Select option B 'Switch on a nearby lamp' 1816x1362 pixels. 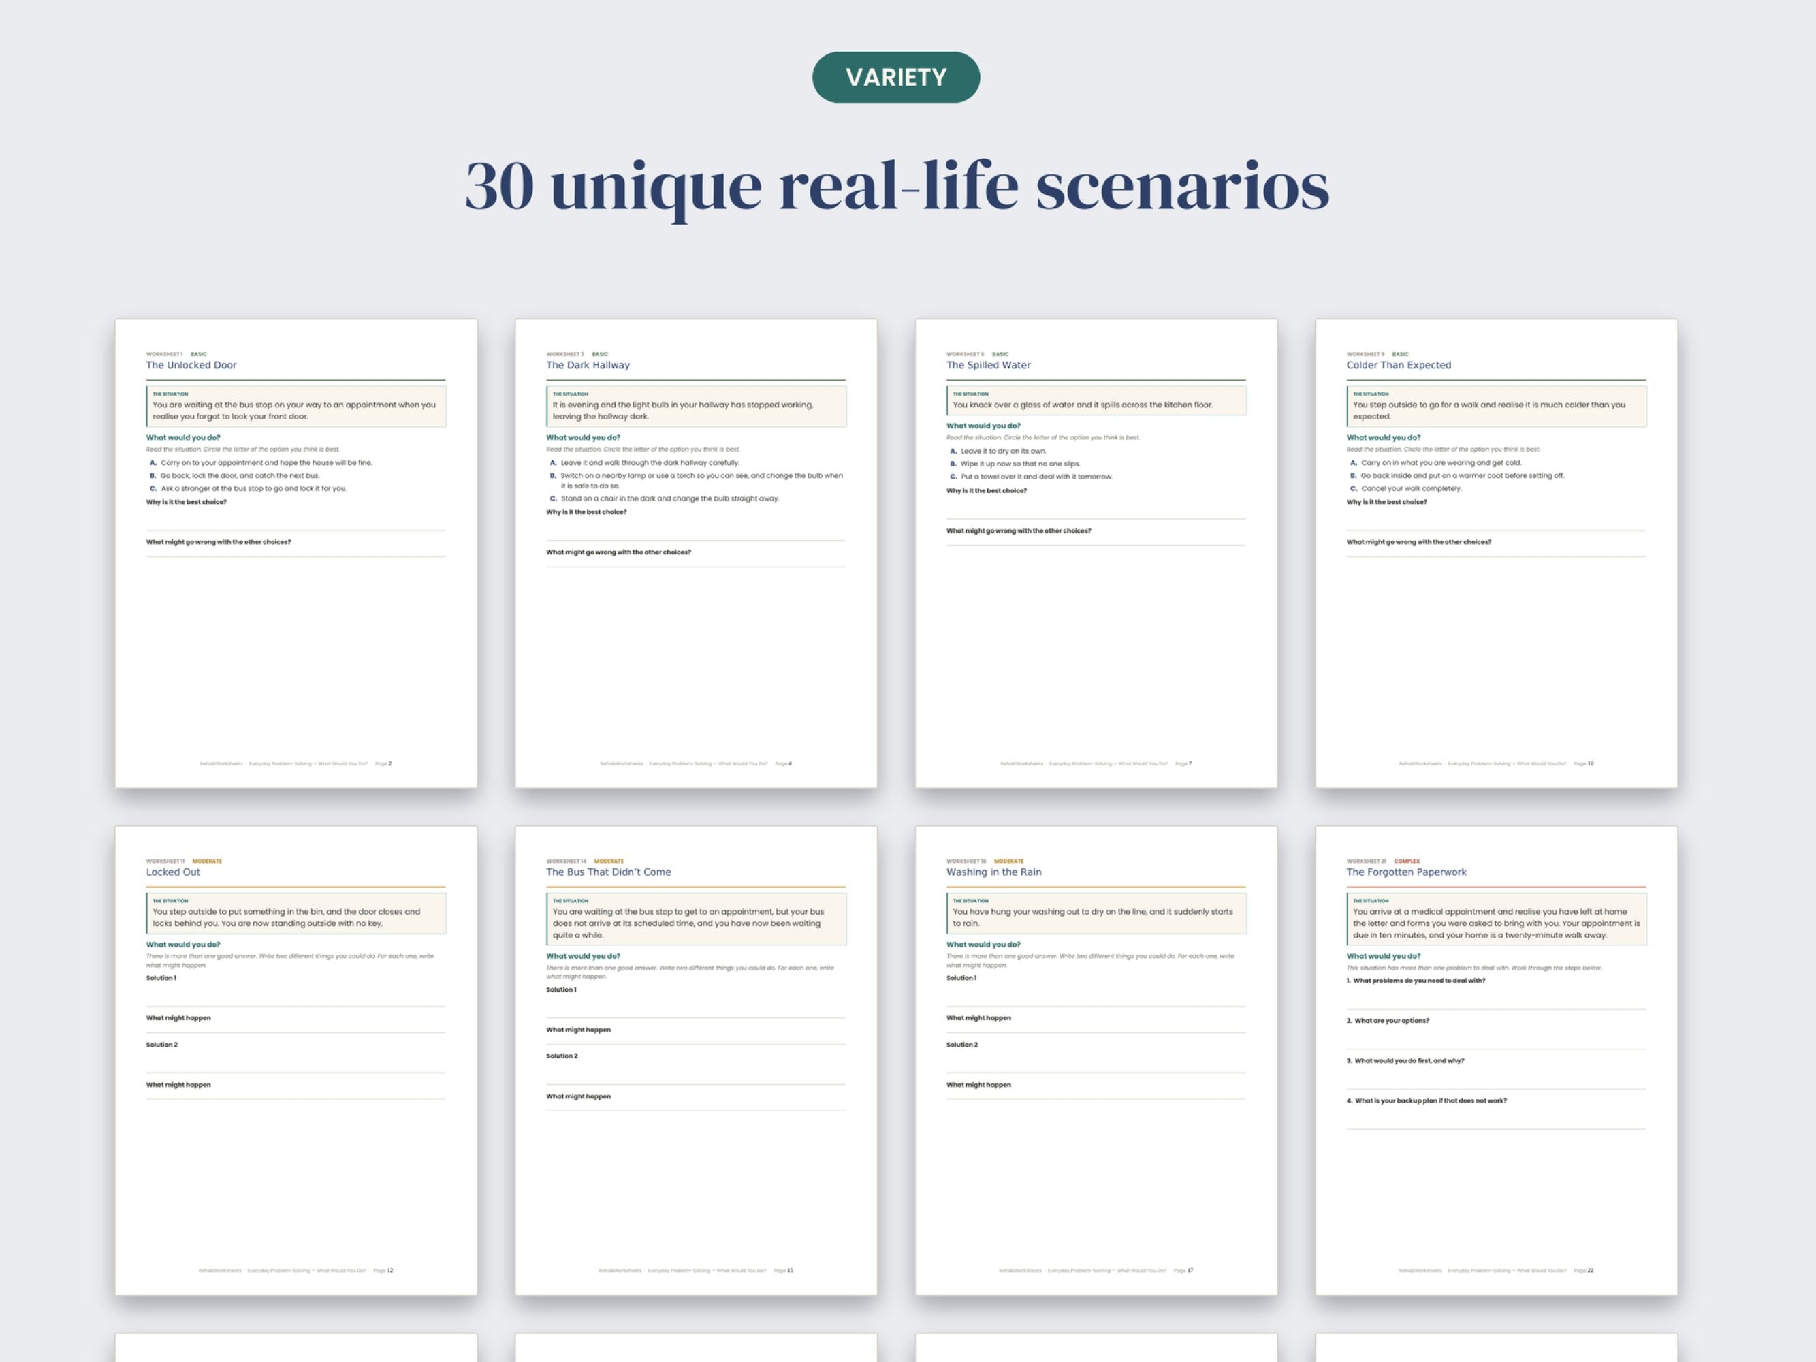696,480
